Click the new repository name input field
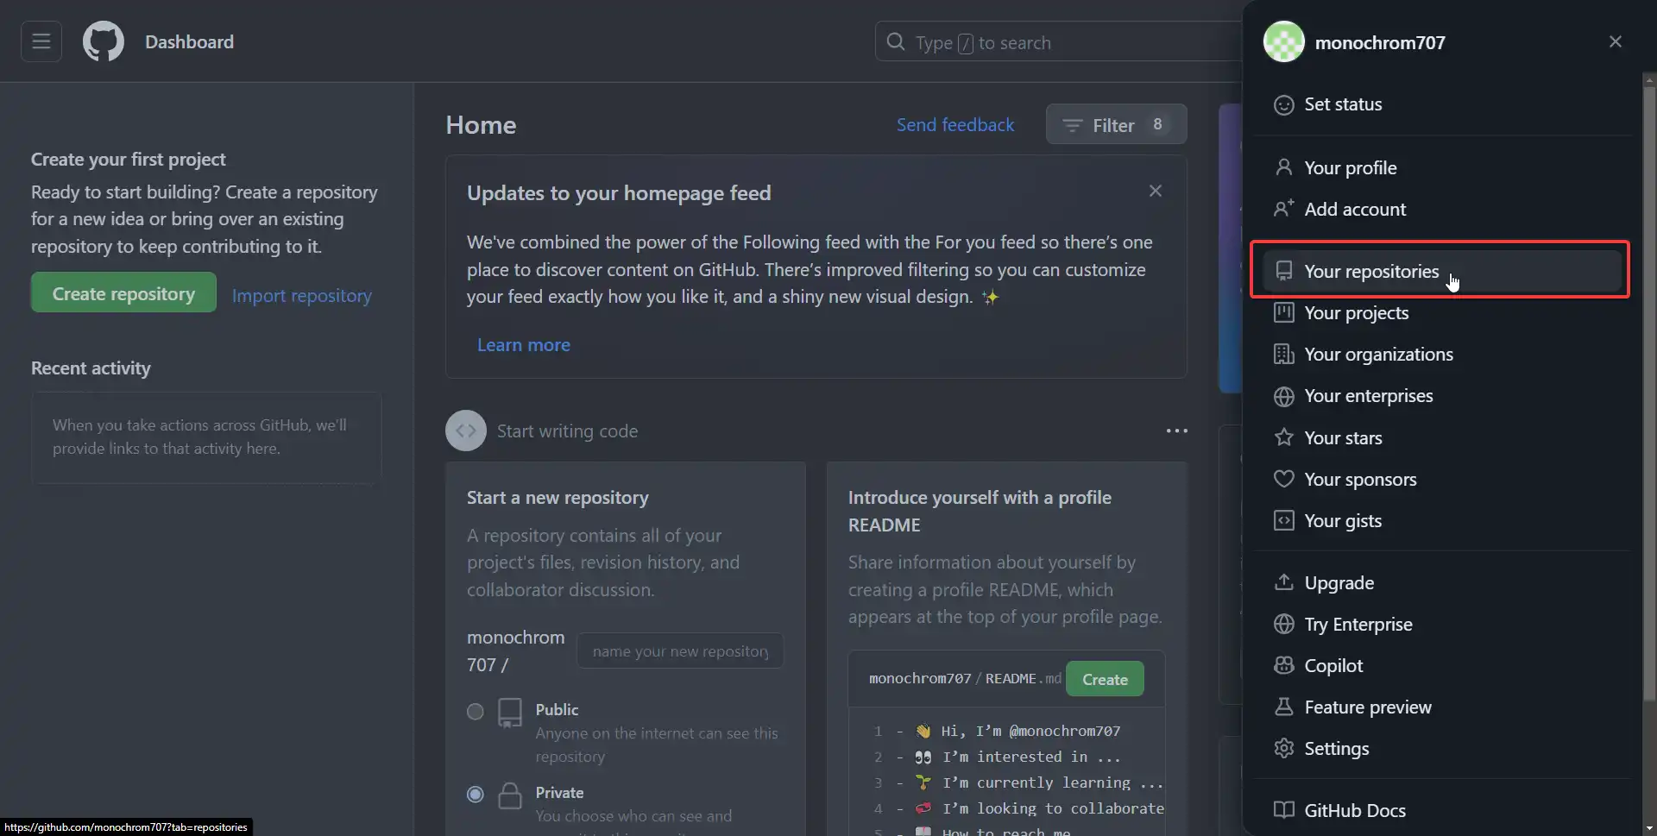Viewport: 1657px width, 836px height. point(680,651)
